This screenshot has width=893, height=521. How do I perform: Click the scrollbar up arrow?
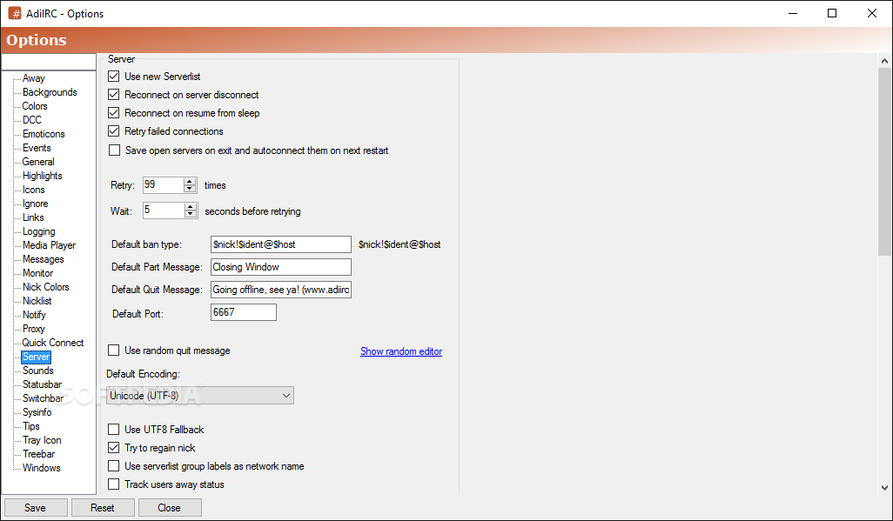pyautogui.click(x=884, y=60)
